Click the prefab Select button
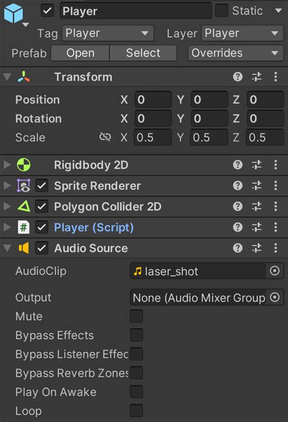Viewport: 288px width, 422px height. pyautogui.click(x=143, y=53)
